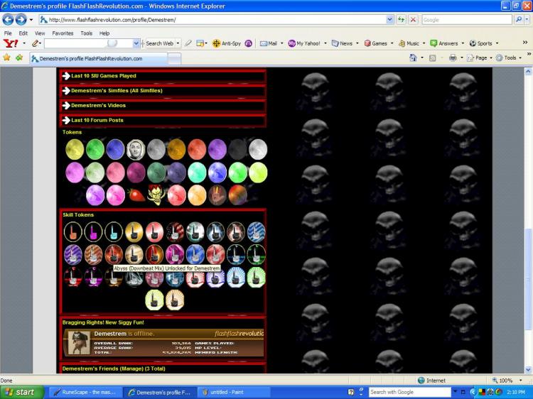
Task: Open the View menu
Action: tap(40, 33)
